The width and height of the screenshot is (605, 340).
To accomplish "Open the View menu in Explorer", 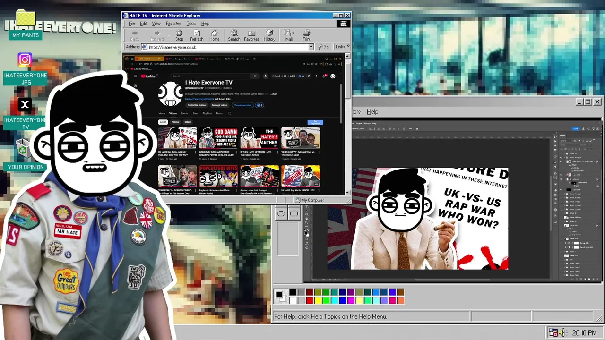I will 156,23.
